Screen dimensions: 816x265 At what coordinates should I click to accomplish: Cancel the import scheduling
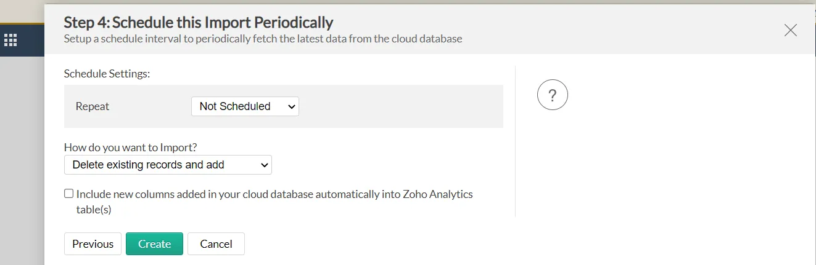216,243
